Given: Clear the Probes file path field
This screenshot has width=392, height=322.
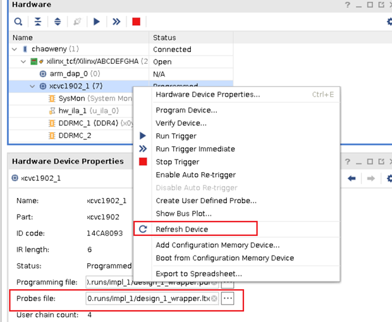Looking at the screenshot, I should pyautogui.click(x=214, y=299).
